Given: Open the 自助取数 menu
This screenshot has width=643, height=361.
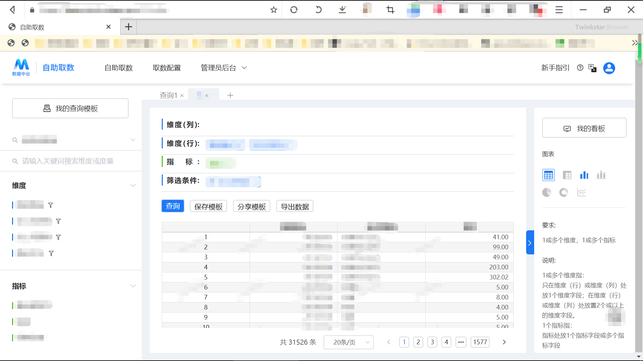Looking at the screenshot, I should (119, 68).
